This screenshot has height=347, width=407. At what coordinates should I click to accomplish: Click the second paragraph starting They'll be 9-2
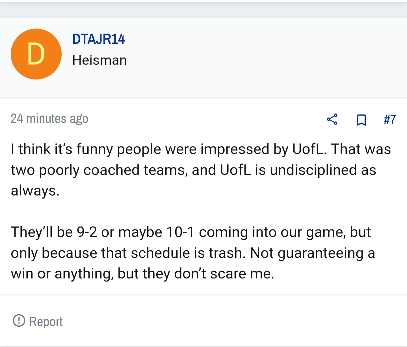(x=193, y=253)
